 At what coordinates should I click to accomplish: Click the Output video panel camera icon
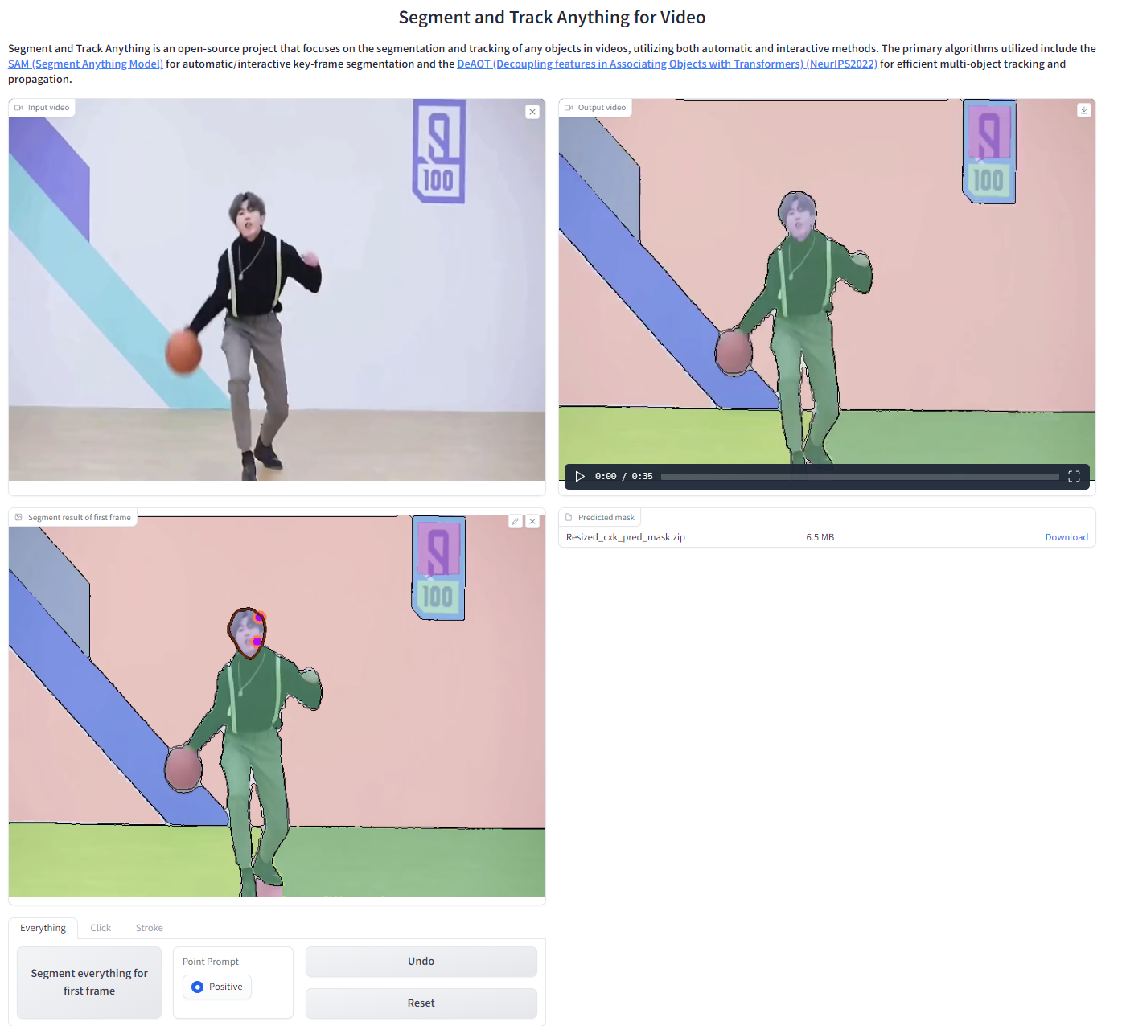(568, 107)
